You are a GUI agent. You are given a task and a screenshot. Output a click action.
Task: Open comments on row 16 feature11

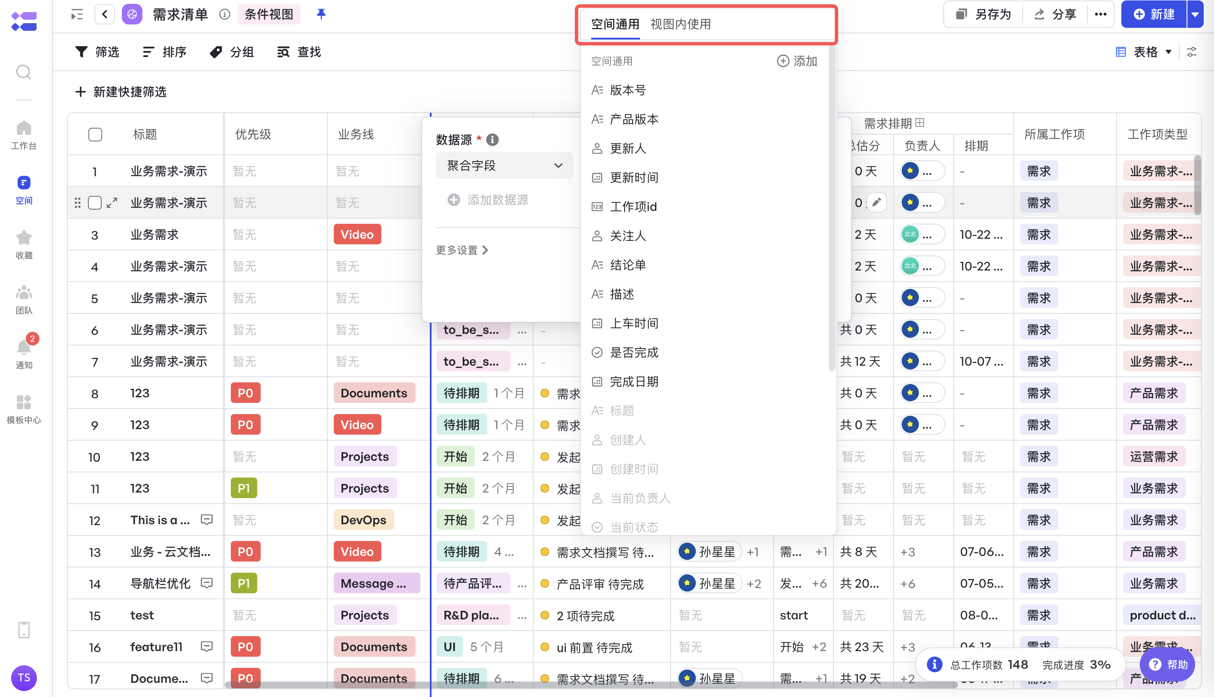click(206, 647)
